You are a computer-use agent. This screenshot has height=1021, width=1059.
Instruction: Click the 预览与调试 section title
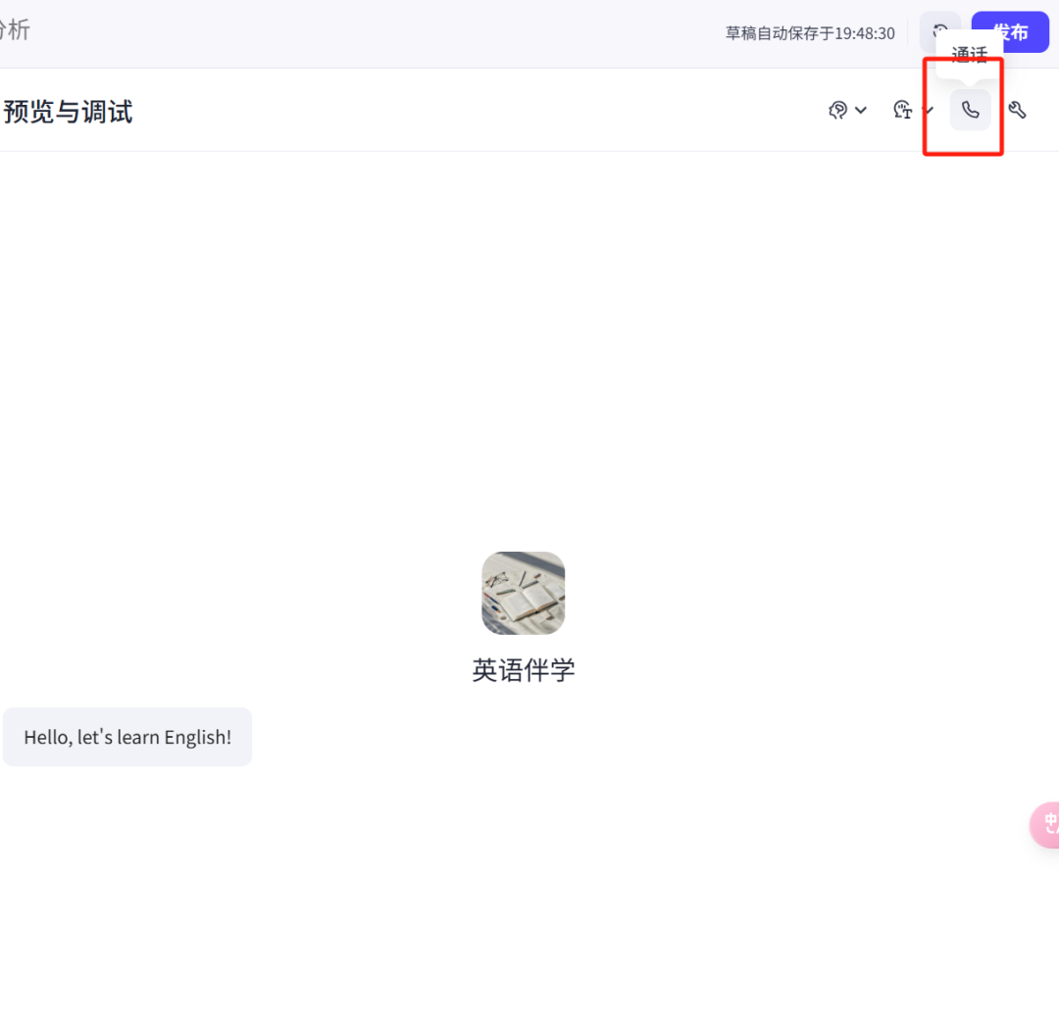[x=68, y=112]
